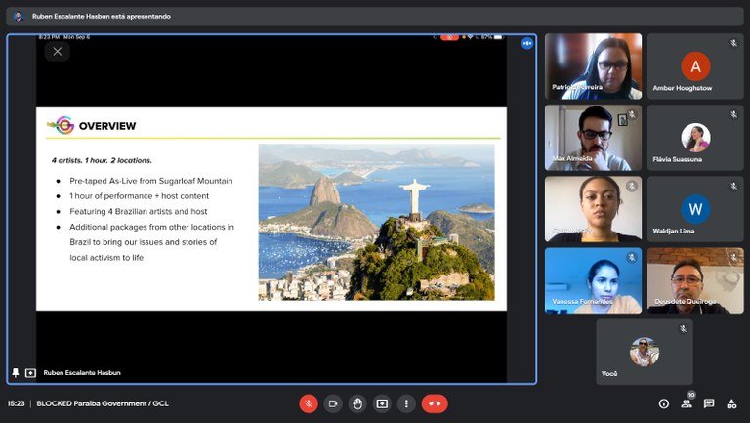Click Max Almeida's video tile
Image resolution: width=750 pixels, height=423 pixels.
pos(593,138)
